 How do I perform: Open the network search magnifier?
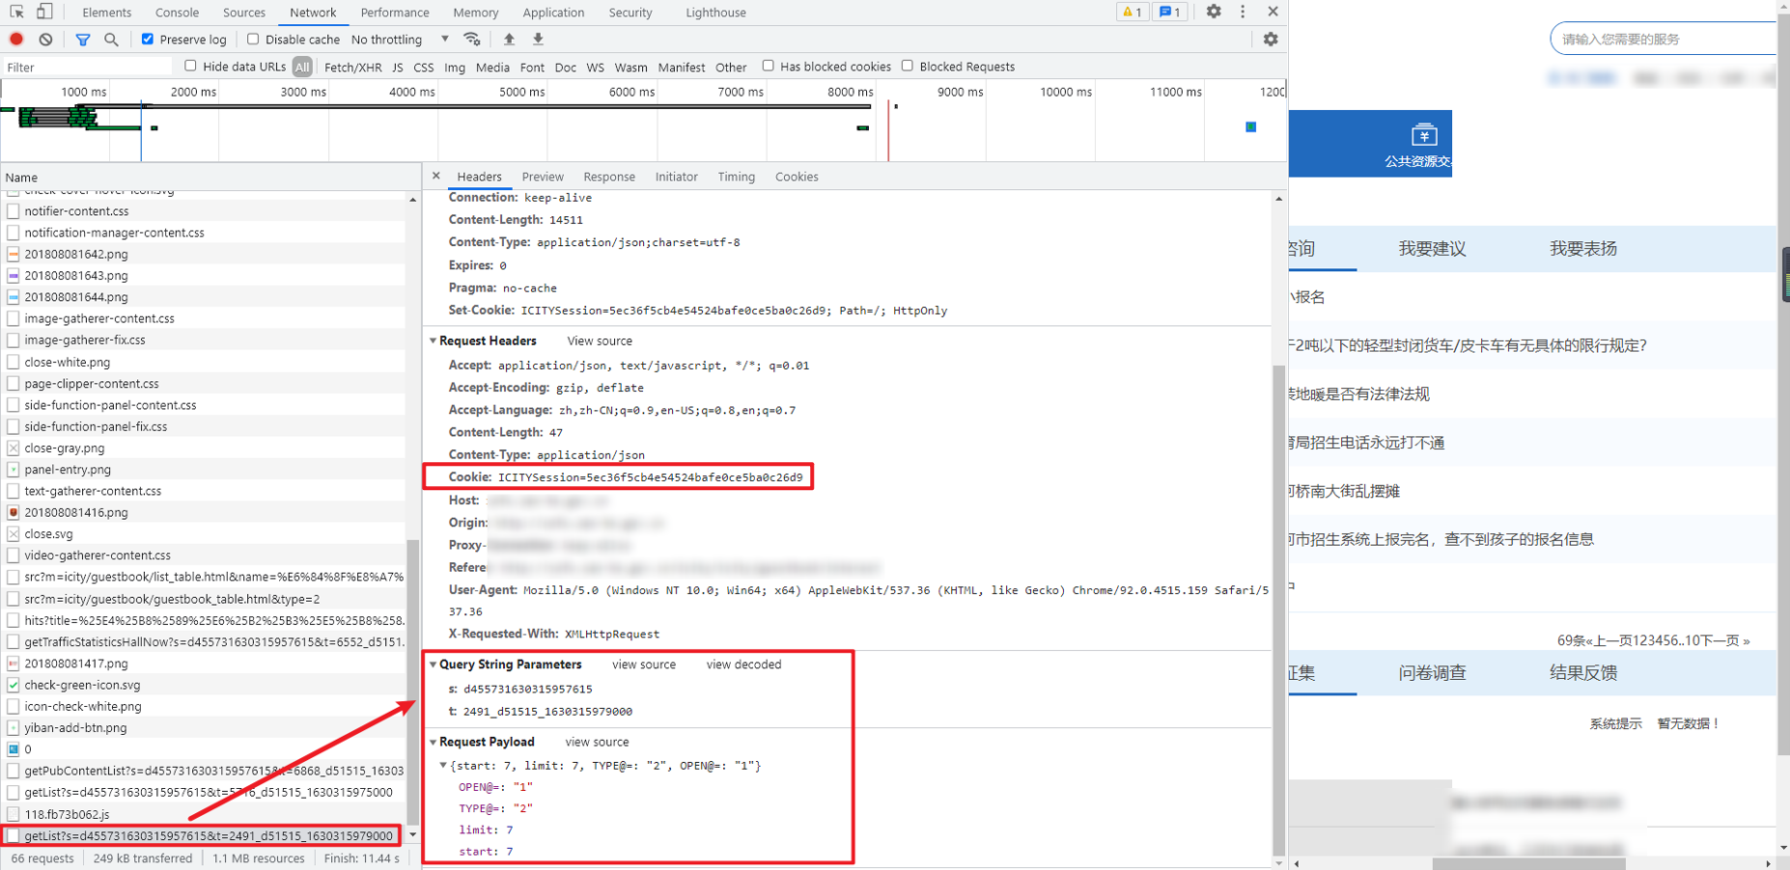tap(111, 40)
